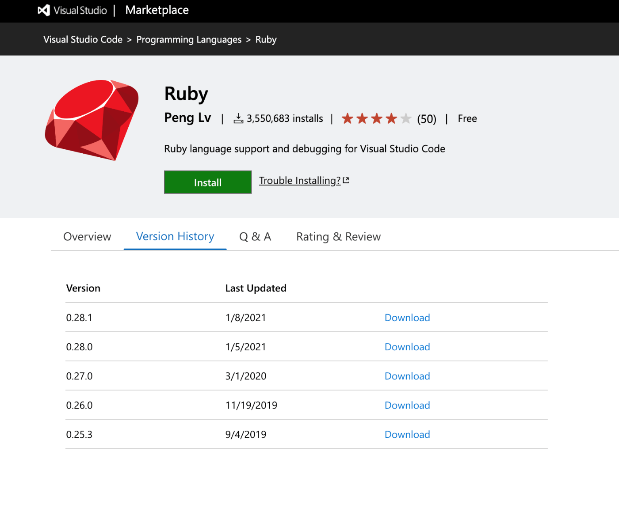Click the Visual Studio logo icon
619x527 pixels.
coord(43,10)
